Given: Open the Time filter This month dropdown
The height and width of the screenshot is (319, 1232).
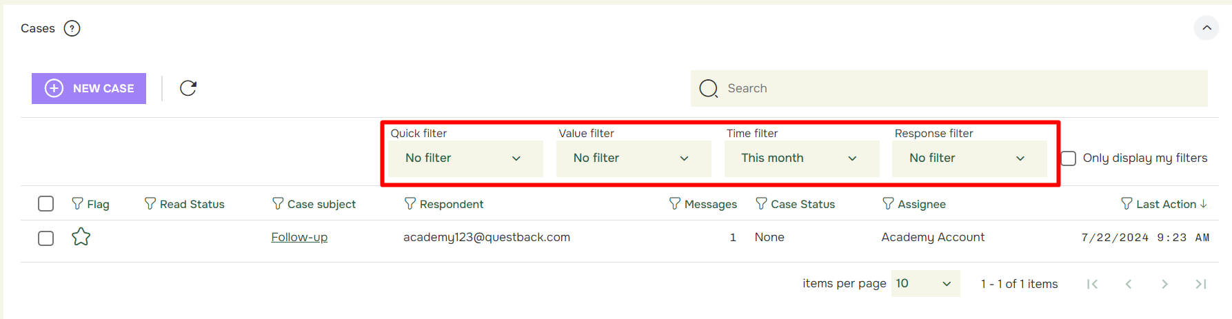Looking at the screenshot, I should [801, 158].
